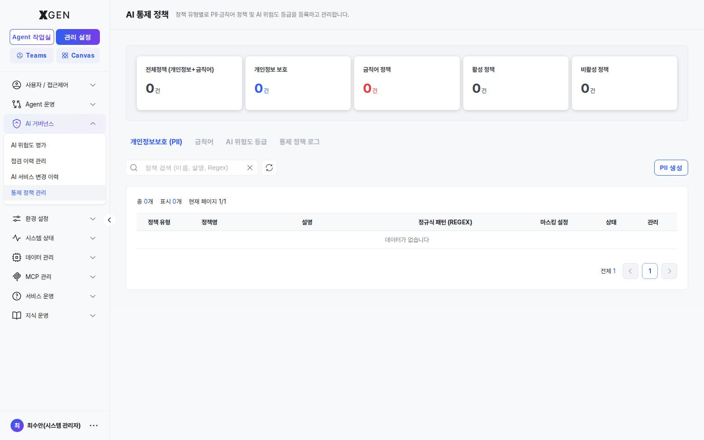Go to previous page arrow
This screenshot has height=440, width=704.
click(631, 271)
